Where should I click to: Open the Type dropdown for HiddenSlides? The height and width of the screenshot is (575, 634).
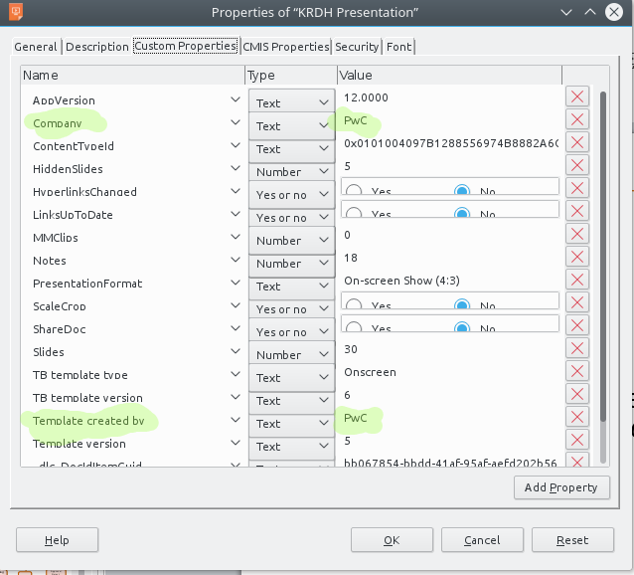click(291, 172)
